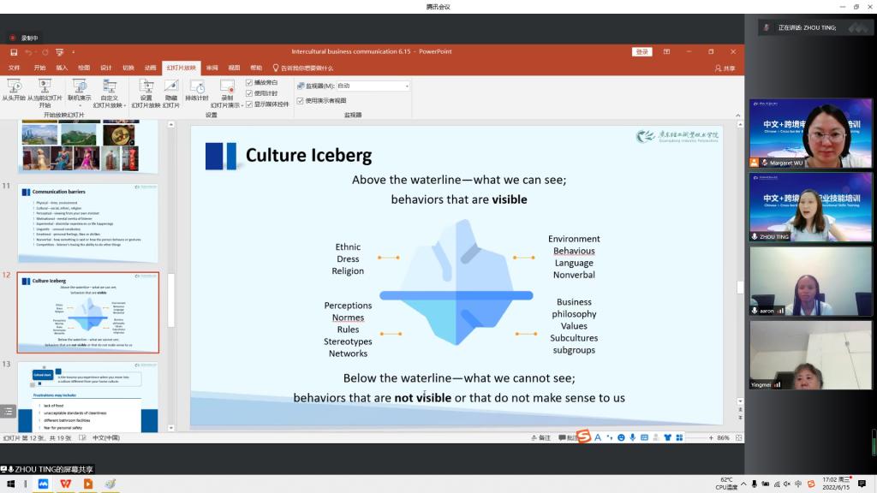The width and height of the screenshot is (877, 493).
Task: Select slide 11 thumbnail Communication barriers
Action: [87, 223]
